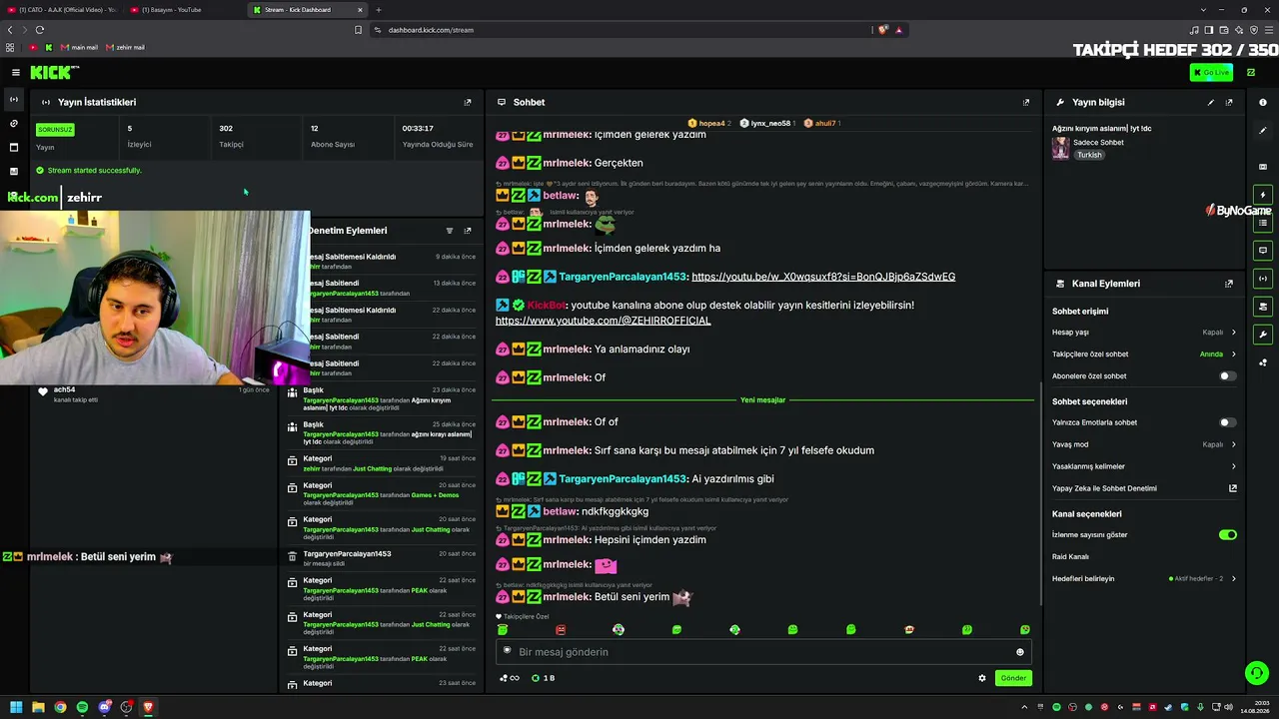The width and height of the screenshot is (1279, 719).
Task: Click the channel avatar next to Go Live
Action: tap(1250, 72)
